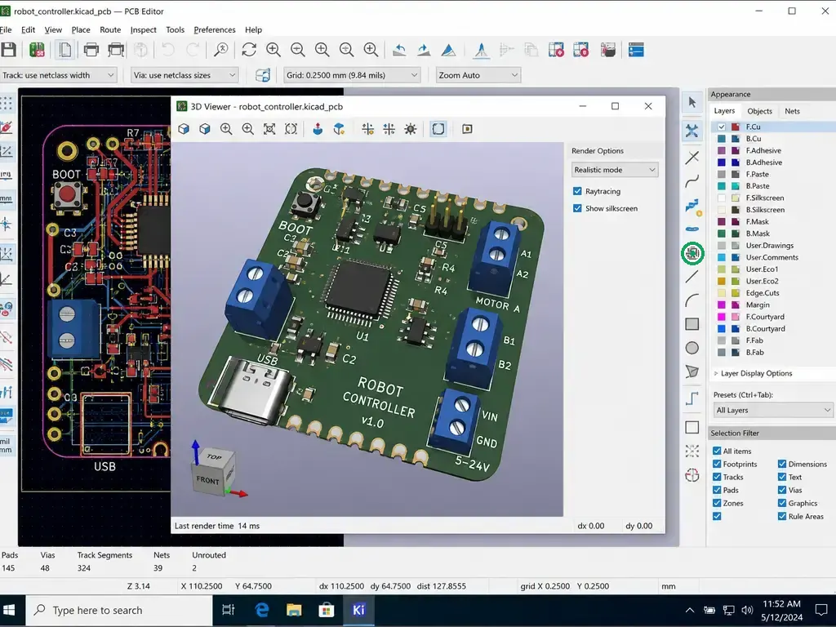
Task: Select the Edge.Cuts layer
Action: pos(773,293)
